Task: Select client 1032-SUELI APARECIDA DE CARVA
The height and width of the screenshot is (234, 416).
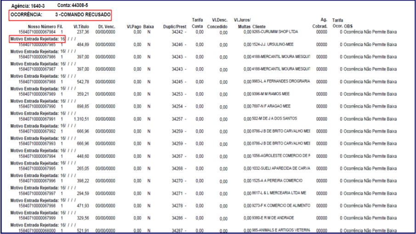Action: coord(281,168)
